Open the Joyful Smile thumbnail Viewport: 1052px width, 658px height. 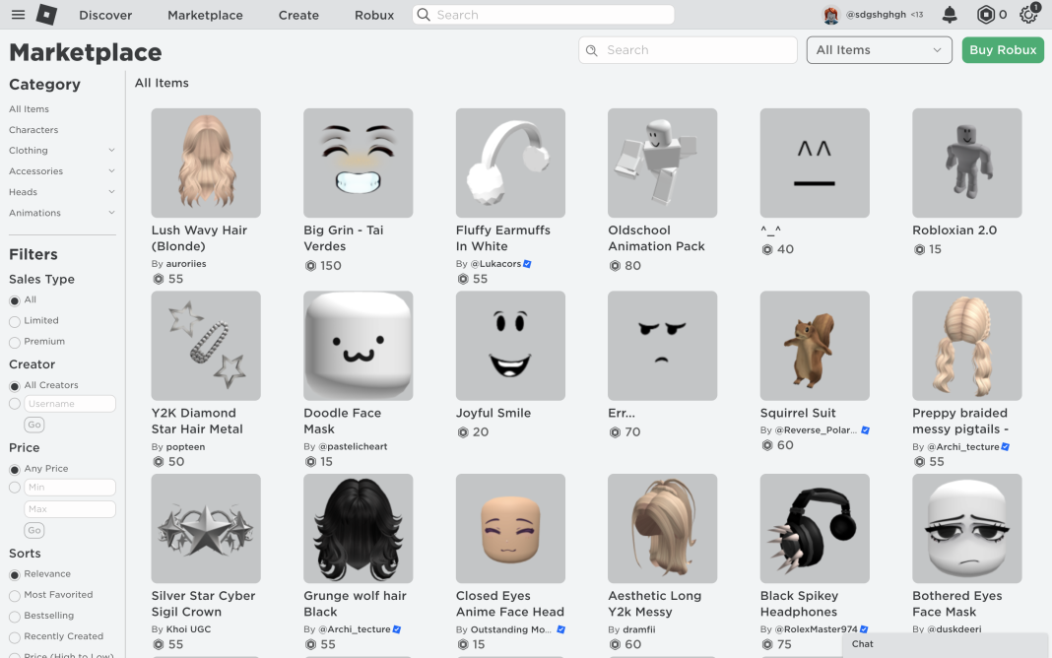(510, 346)
